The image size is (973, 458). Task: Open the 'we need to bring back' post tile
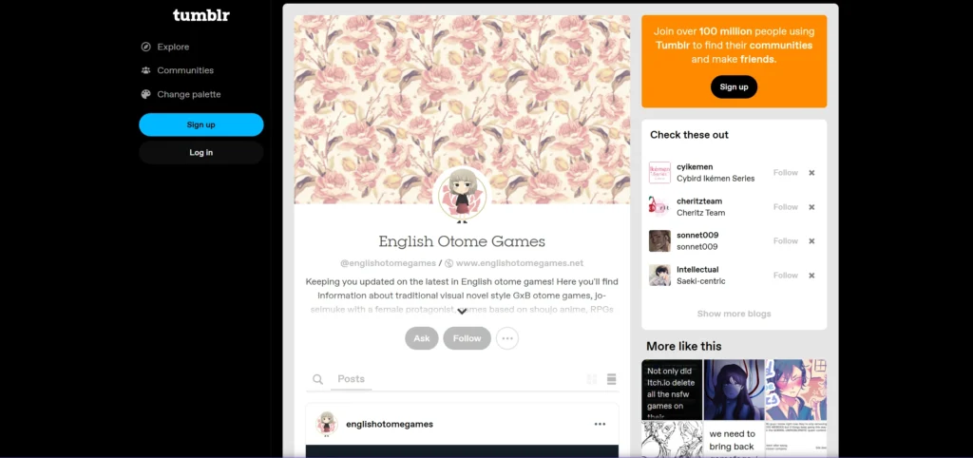click(735, 439)
